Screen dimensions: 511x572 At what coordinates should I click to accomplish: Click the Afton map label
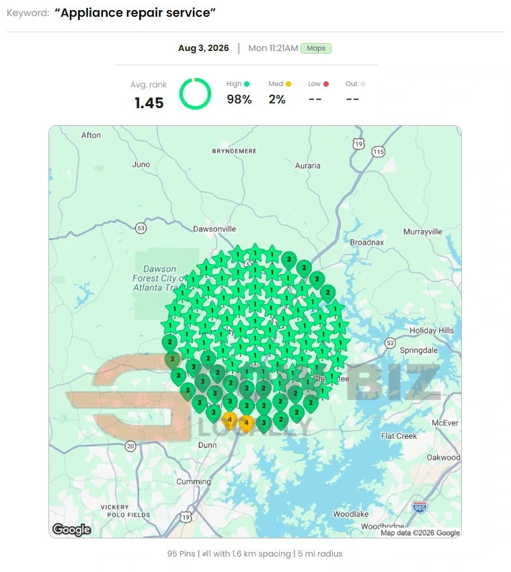click(x=91, y=135)
